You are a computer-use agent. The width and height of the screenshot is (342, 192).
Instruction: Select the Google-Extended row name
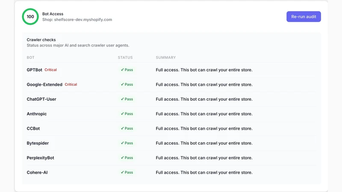(44, 84)
